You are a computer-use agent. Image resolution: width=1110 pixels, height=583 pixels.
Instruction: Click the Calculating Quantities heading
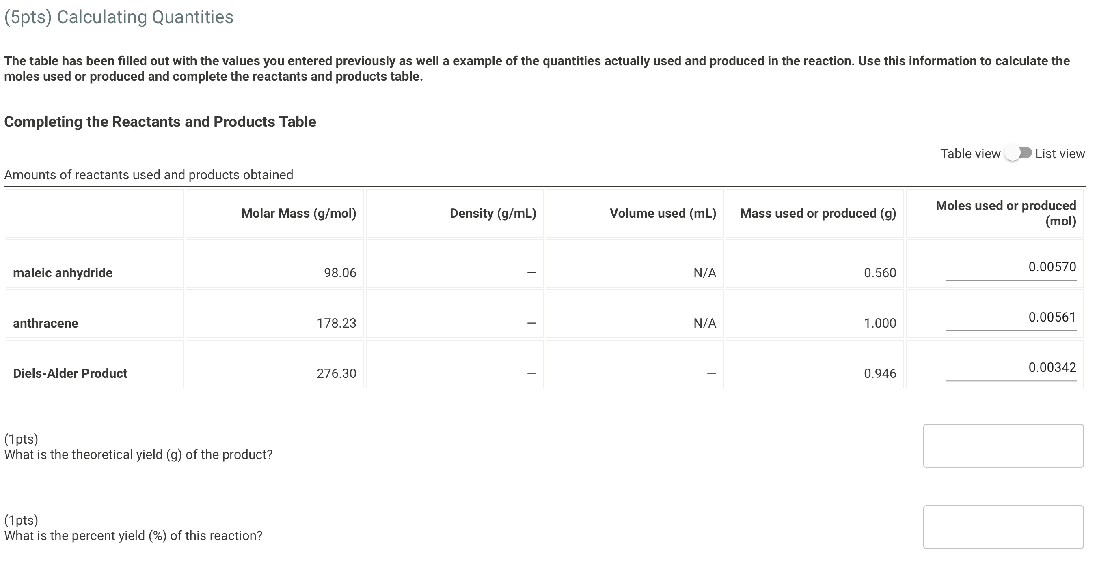pos(118,17)
